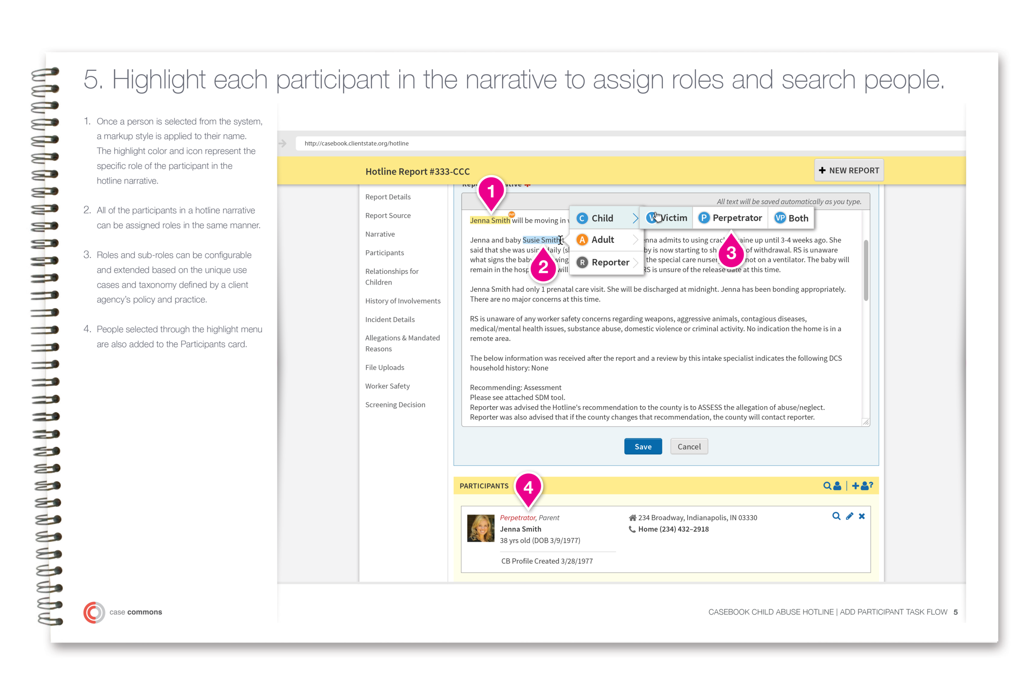Click the house address icon on Jenna's card

pos(633,518)
